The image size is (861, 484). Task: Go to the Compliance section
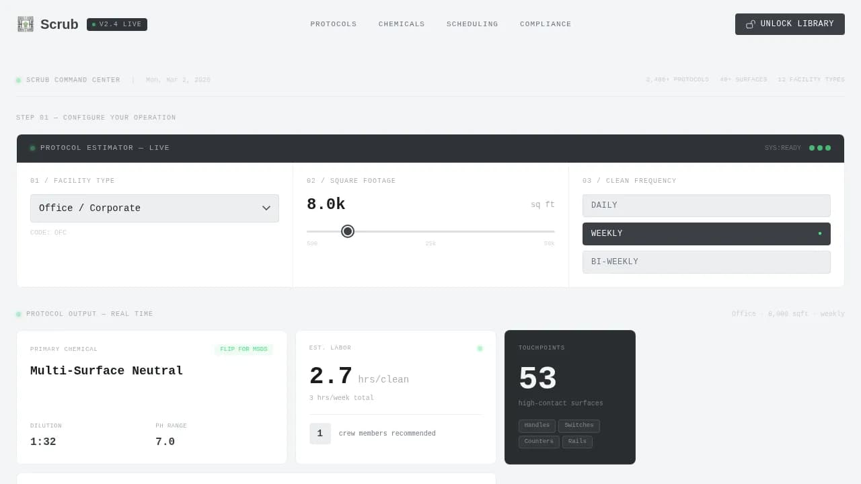(546, 24)
